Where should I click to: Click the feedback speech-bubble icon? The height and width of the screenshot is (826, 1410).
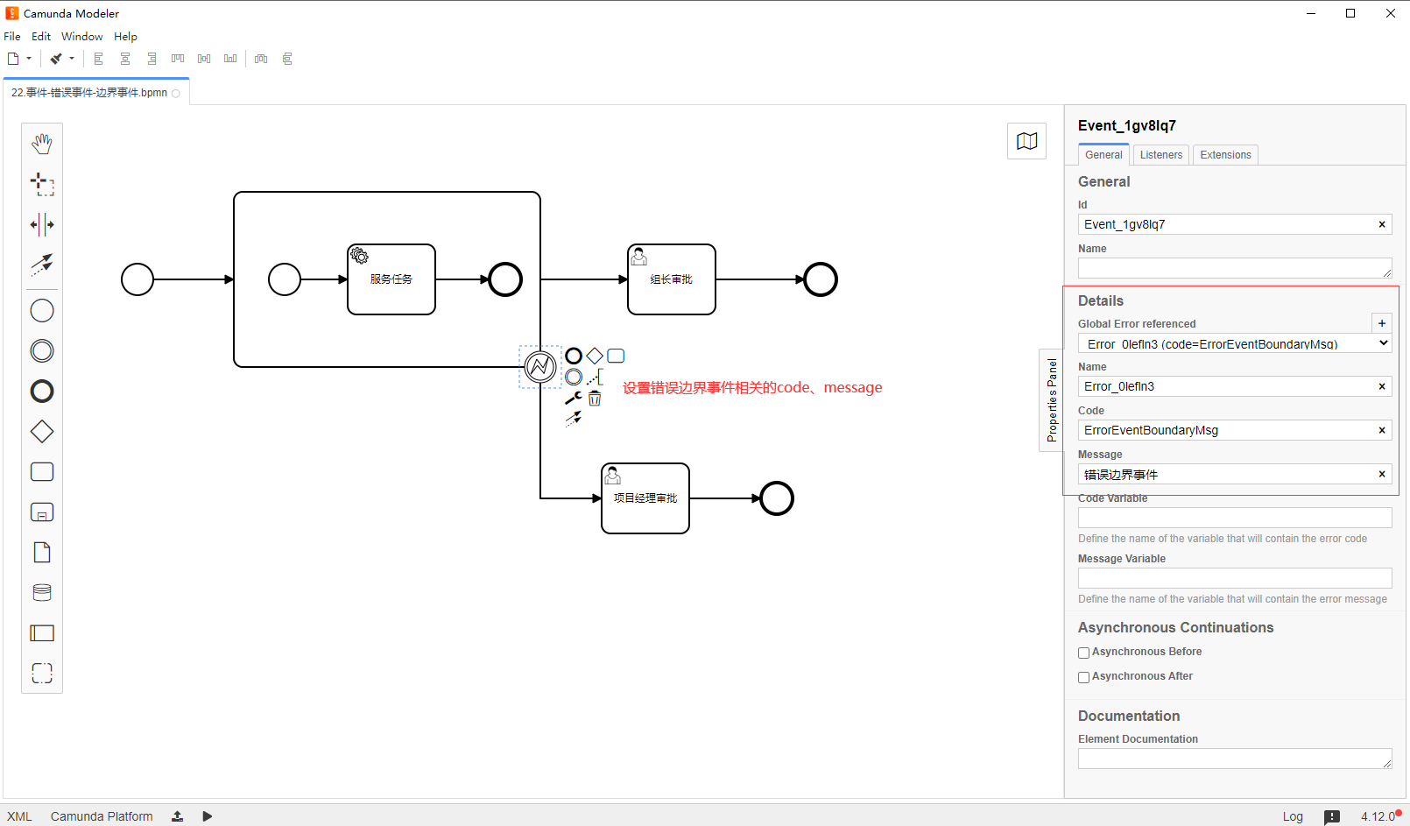pyautogui.click(x=1332, y=817)
